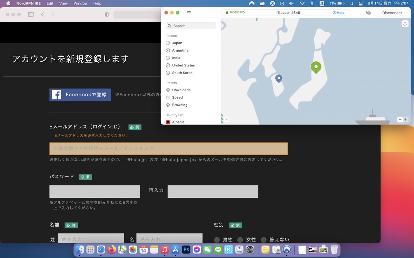Screen dimensions: 414x258
Task: Open the Edit menu
Action: tap(50, 3)
